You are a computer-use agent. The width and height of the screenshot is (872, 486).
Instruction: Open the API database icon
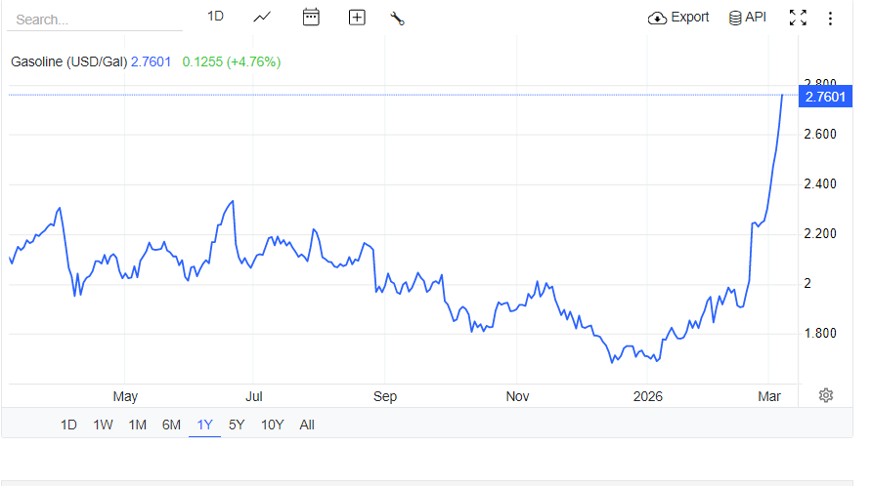click(735, 18)
